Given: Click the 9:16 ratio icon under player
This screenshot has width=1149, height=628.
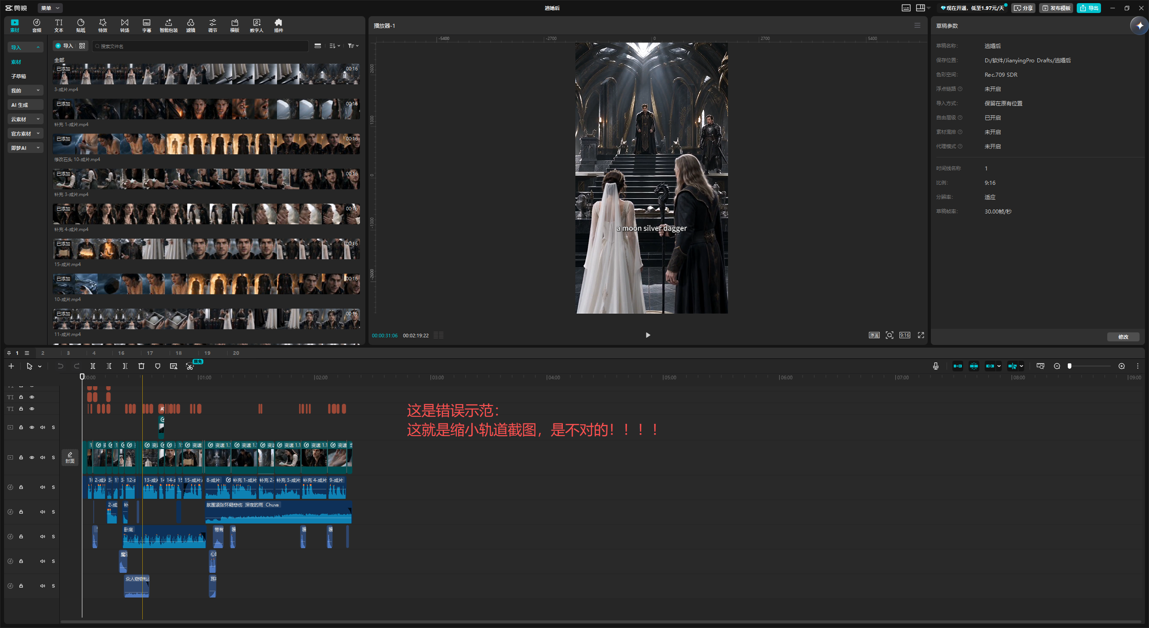Looking at the screenshot, I should click(x=905, y=335).
